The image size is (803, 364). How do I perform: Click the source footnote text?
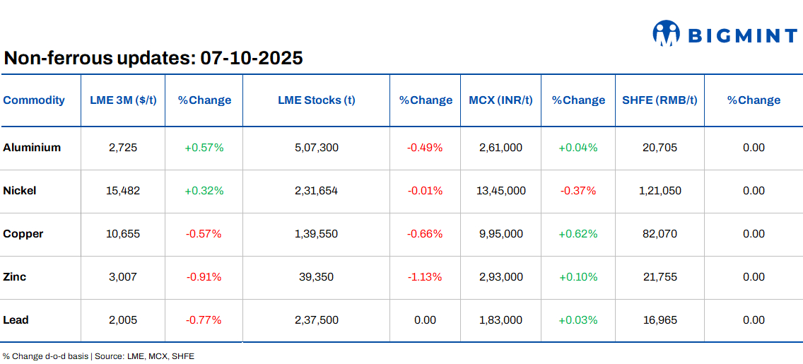(x=98, y=356)
